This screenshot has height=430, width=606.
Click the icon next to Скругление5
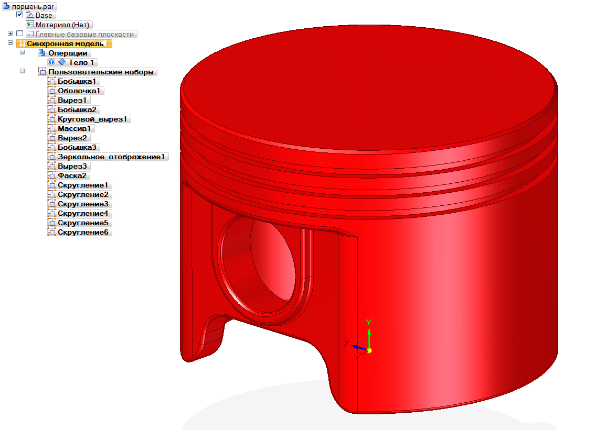51,223
